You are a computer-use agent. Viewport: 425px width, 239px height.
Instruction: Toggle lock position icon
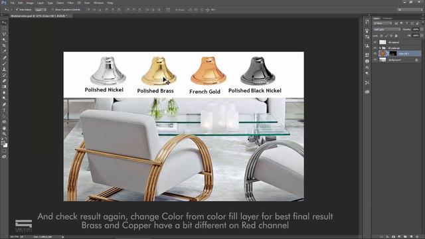(391, 36)
